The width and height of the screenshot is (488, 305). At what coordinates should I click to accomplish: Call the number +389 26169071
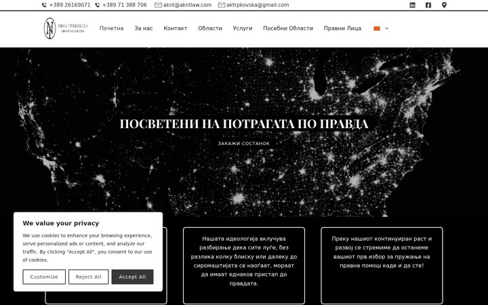click(66, 5)
